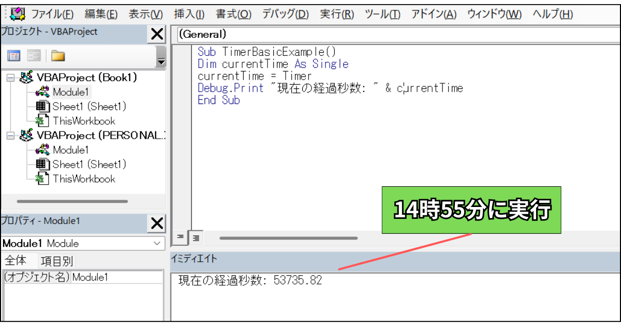Click the View Object icon in project toolbar
This screenshot has height=326, width=621.
tap(34, 56)
